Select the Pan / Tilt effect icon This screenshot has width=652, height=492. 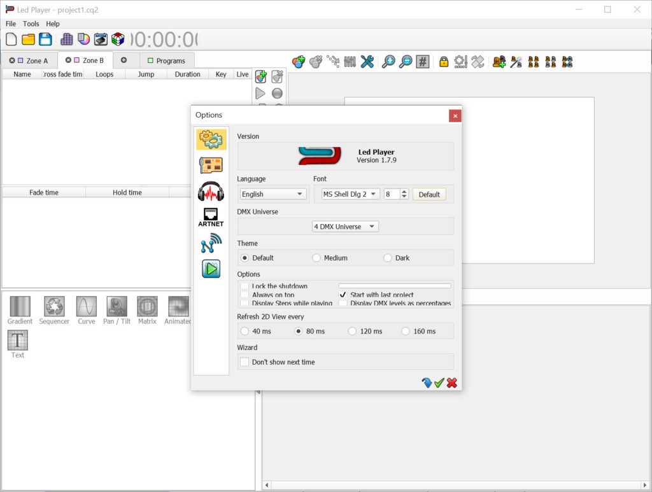tap(117, 311)
